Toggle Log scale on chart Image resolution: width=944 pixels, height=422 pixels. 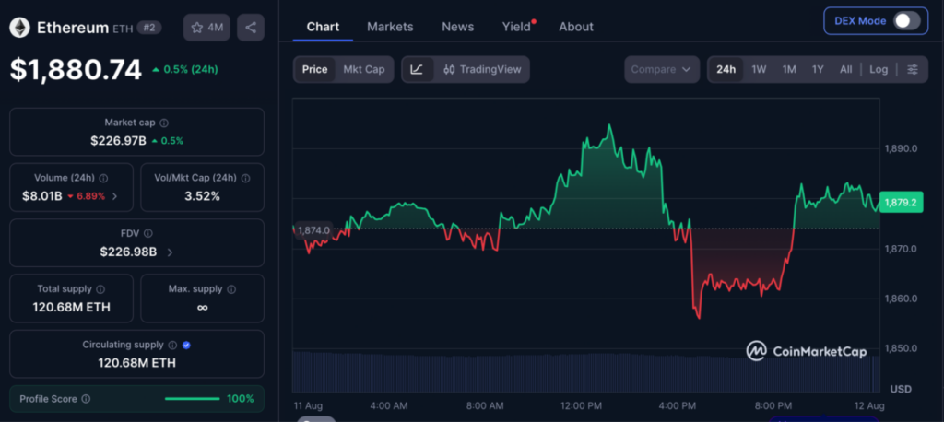click(879, 69)
